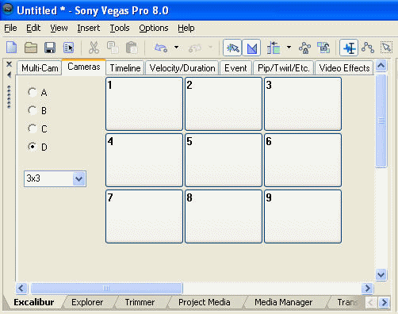Cut selection with the scissors icon
The image size is (398, 314).
click(x=94, y=48)
